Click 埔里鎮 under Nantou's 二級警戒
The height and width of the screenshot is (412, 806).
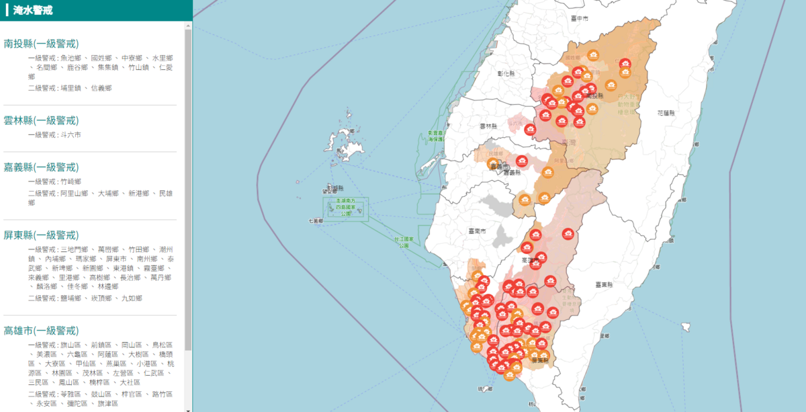coord(71,88)
